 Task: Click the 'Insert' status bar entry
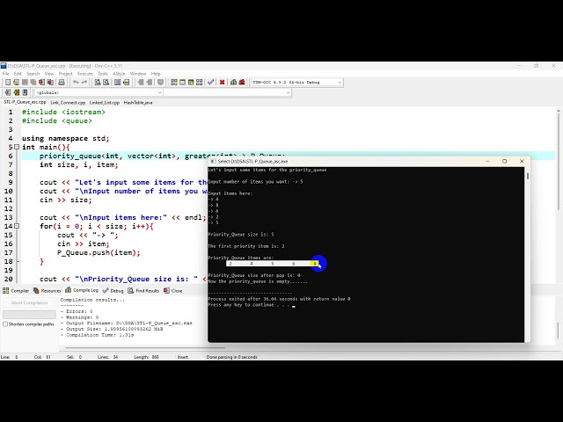click(x=182, y=357)
